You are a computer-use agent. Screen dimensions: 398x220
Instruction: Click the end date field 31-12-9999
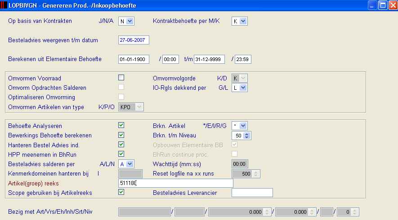pos(209,59)
